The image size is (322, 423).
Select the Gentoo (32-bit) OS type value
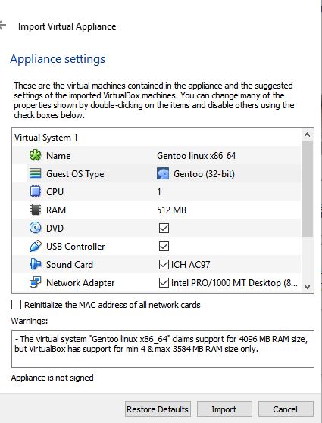click(x=204, y=174)
